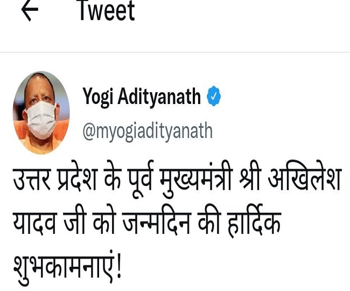Go back using the left arrow icon
The image size is (350, 291).
pyautogui.click(x=30, y=10)
